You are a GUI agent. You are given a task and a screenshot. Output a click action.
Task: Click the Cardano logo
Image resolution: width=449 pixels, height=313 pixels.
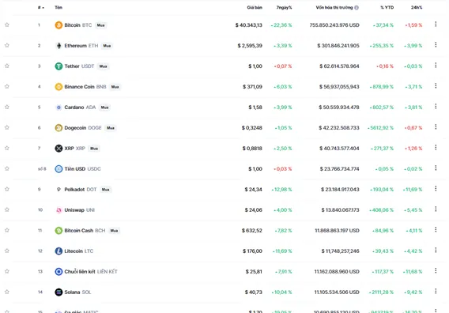(58, 107)
